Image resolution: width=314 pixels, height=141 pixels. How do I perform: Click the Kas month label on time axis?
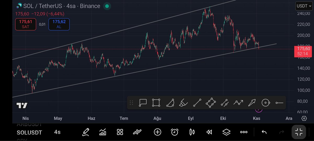[256, 118]
